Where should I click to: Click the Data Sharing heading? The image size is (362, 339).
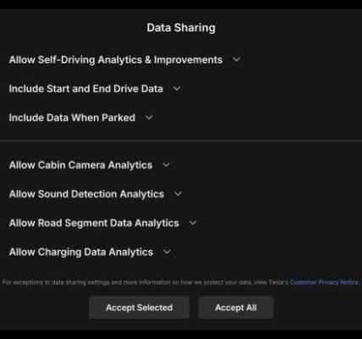[x=181, y=28]
